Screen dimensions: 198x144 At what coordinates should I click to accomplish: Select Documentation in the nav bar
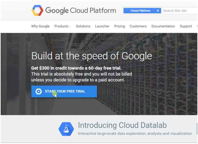pos(163,26)
